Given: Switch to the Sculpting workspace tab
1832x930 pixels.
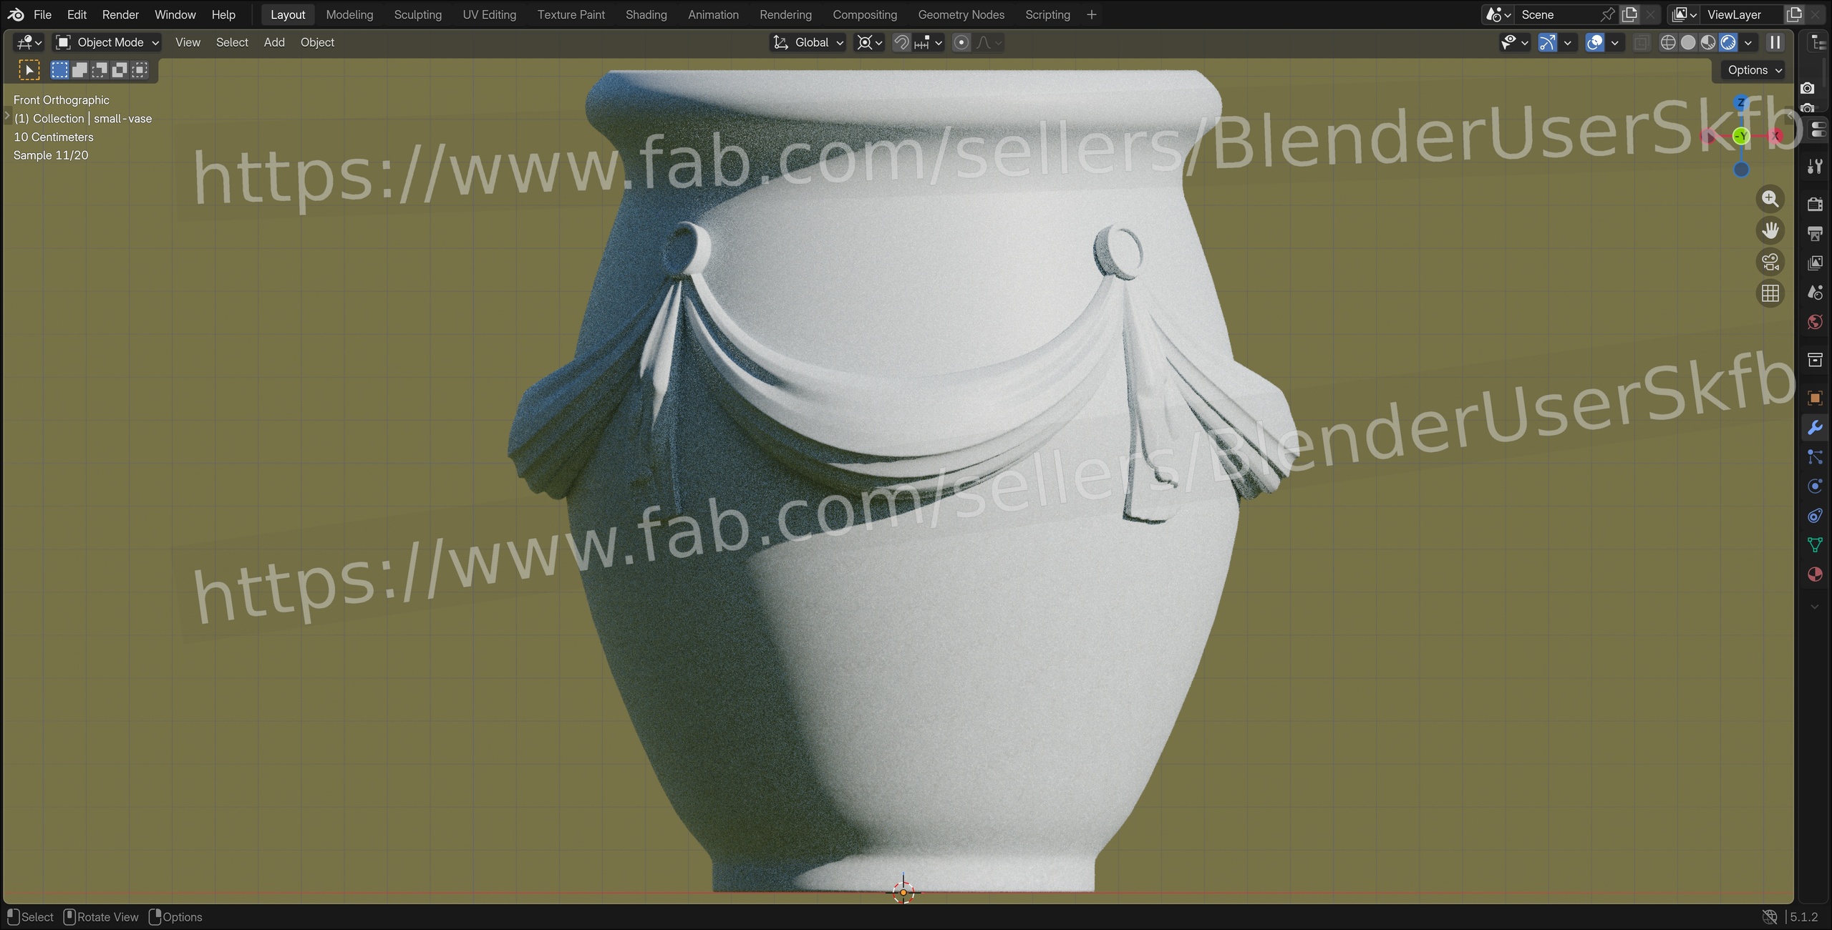Looking at the screenshot, I should click(417, 14).
